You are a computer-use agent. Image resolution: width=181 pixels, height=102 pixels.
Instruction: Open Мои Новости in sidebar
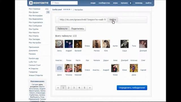point(34,33)
